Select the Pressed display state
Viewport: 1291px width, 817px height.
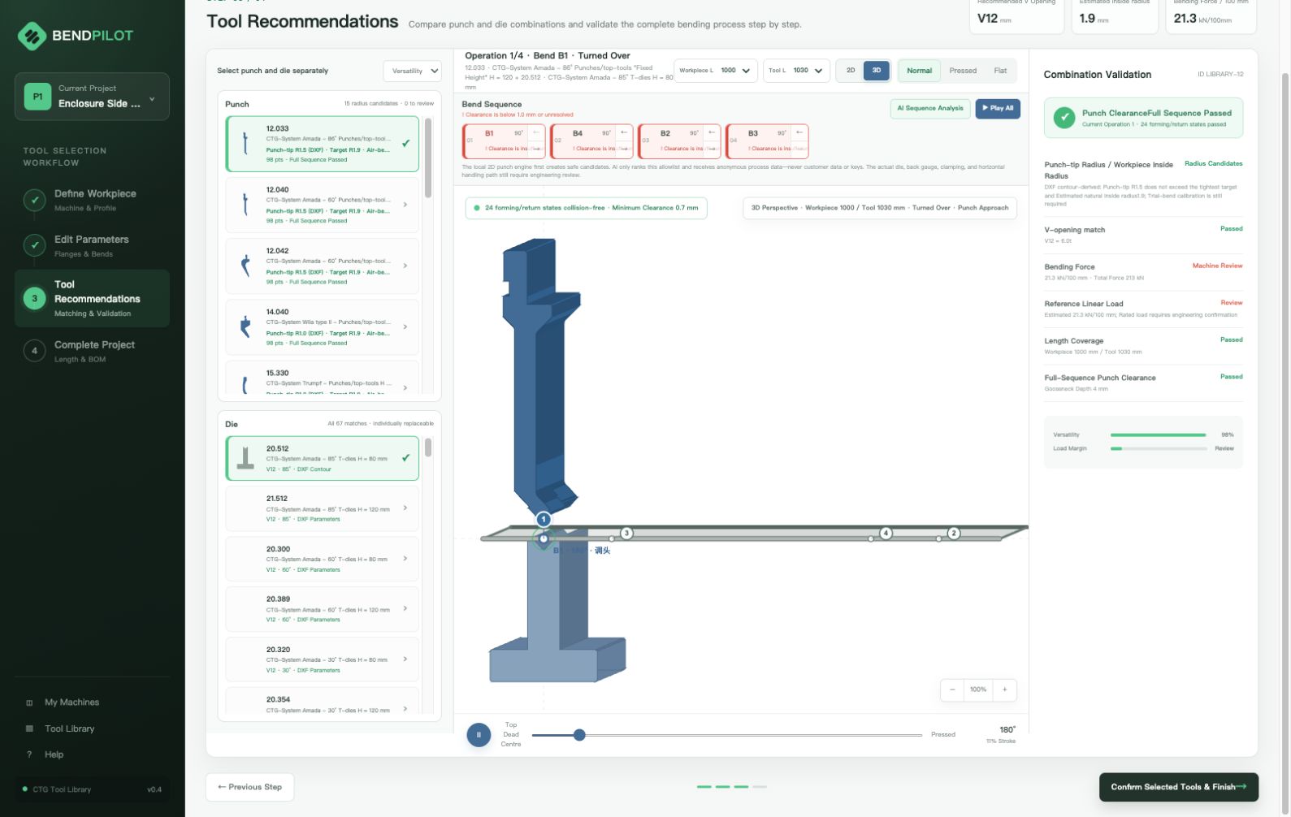click(963, 71)
